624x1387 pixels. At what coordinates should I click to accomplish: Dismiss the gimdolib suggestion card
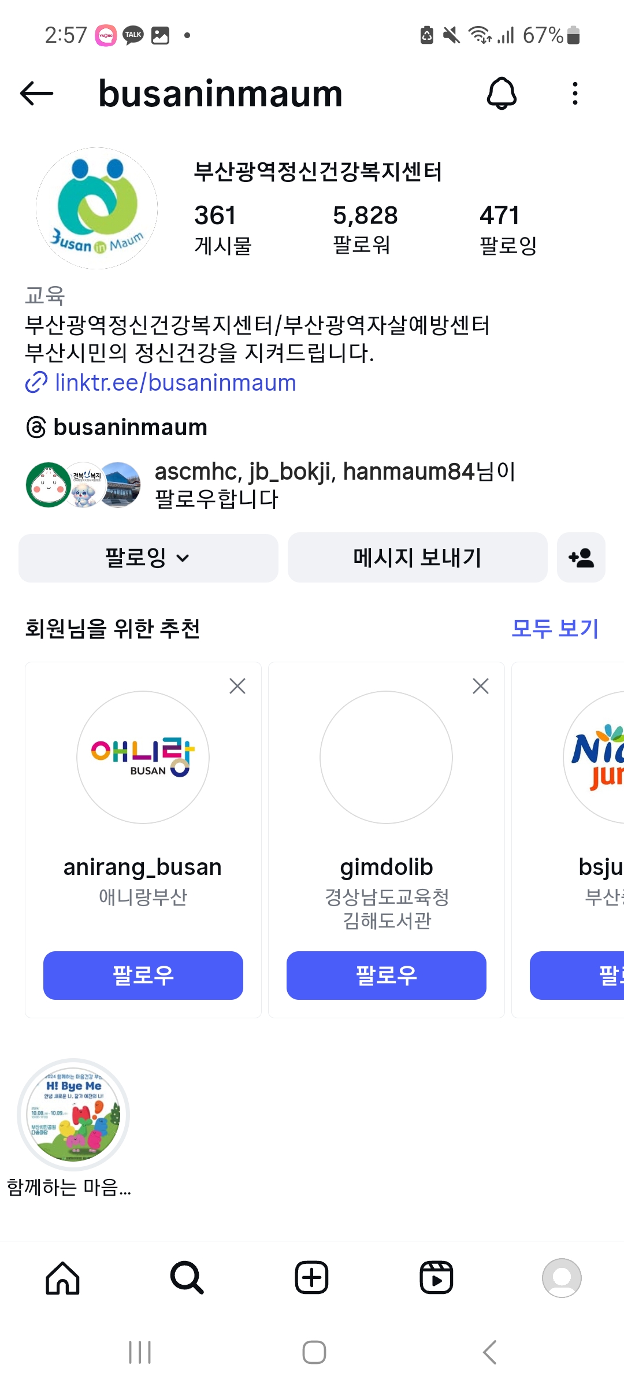pyautogui.click(x=481, y=686)
